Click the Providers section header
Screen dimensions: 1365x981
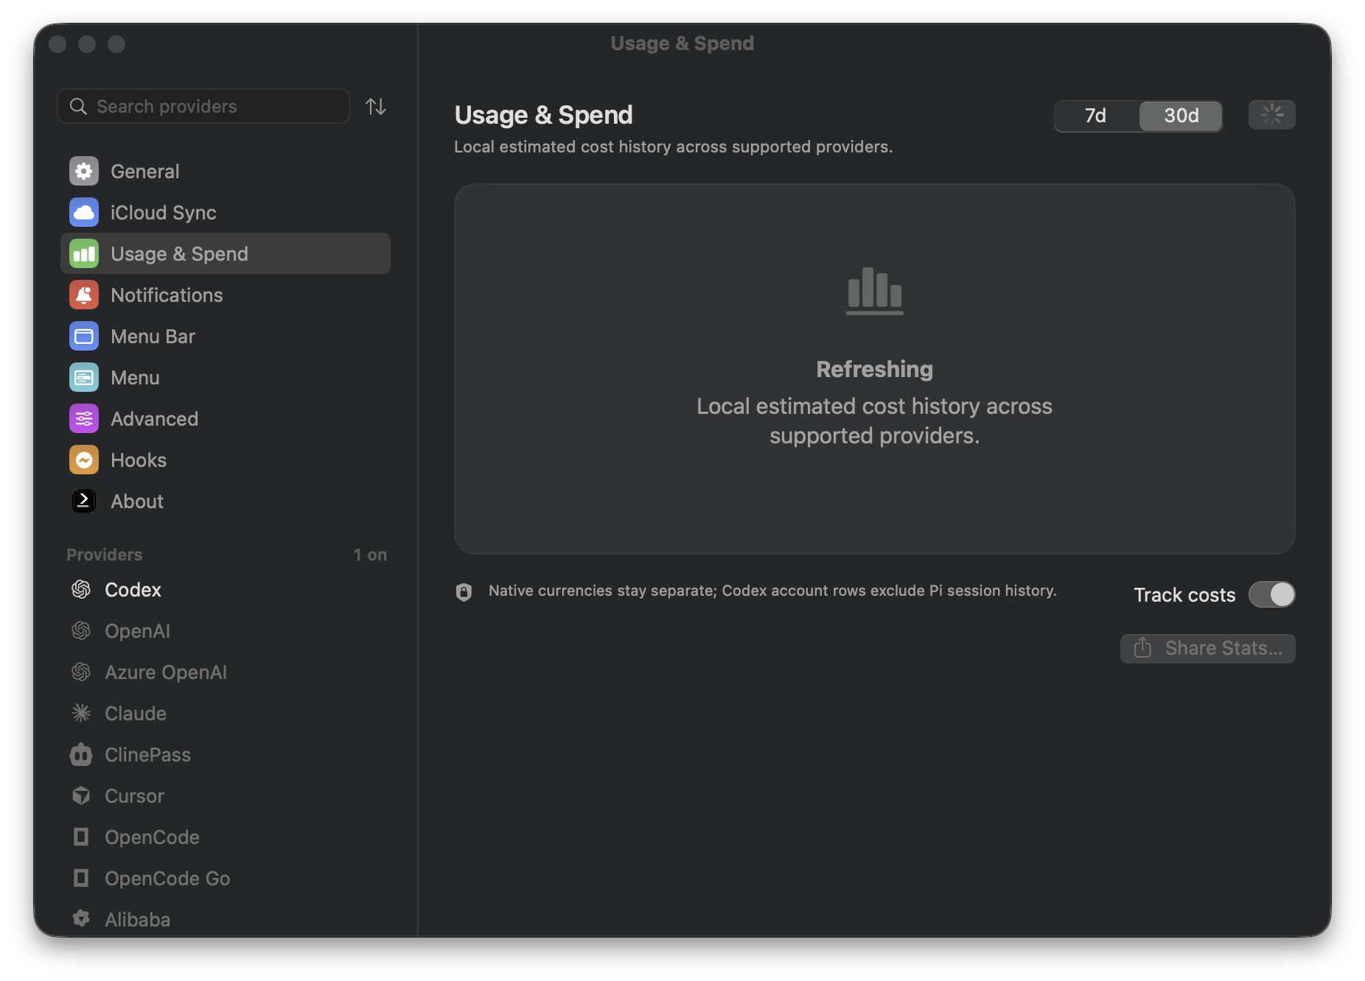pos(105,555)
